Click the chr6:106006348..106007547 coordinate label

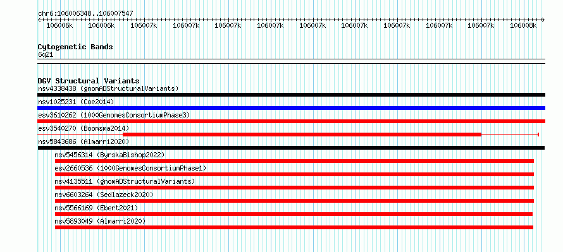coord(86,13)
